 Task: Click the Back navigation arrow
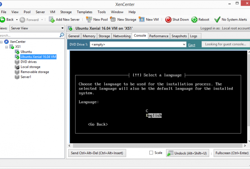2,20
